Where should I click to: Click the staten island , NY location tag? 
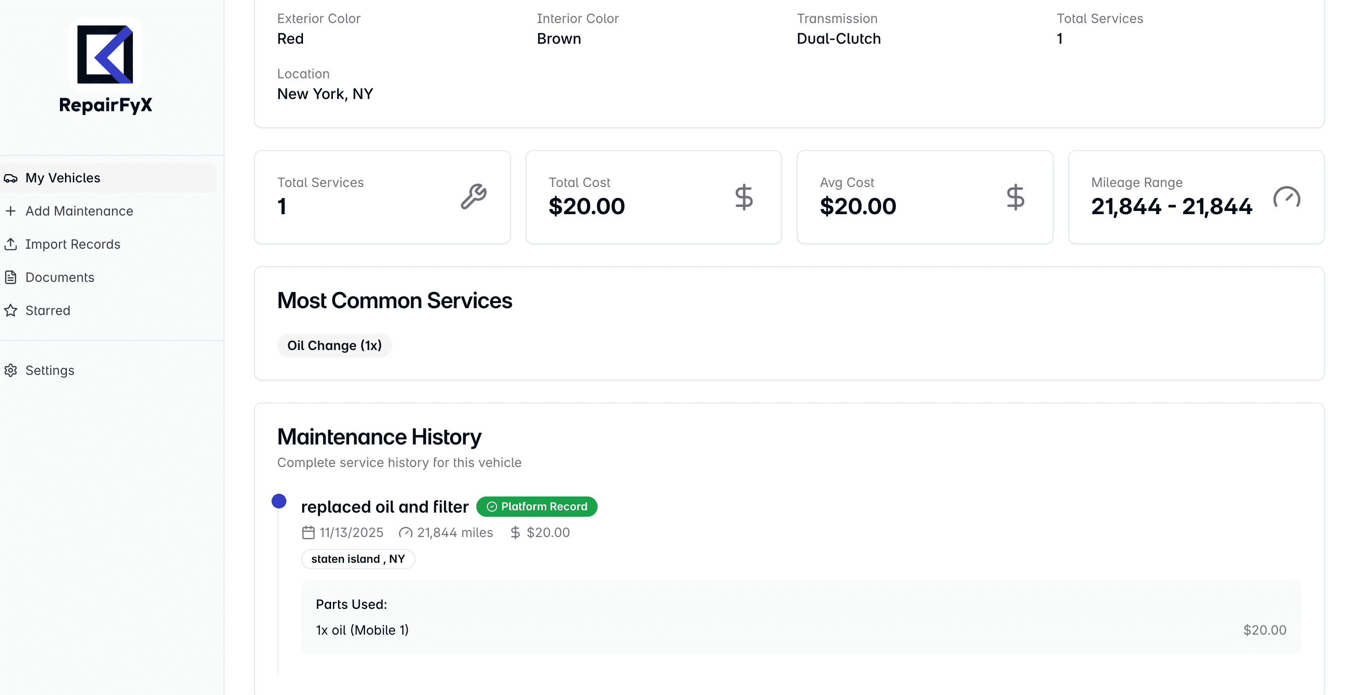pos(358,559)
